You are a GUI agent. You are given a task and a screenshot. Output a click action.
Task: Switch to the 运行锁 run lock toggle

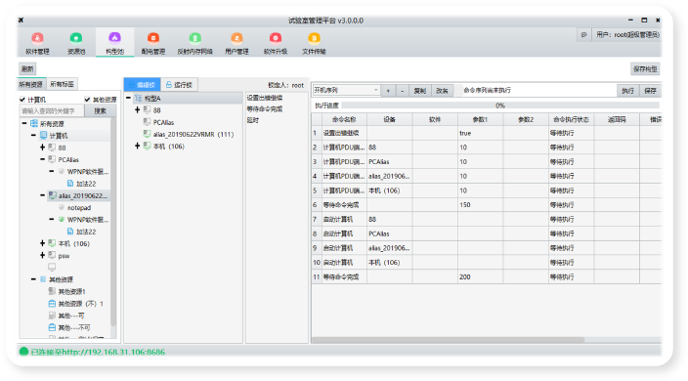pos(179,85)
